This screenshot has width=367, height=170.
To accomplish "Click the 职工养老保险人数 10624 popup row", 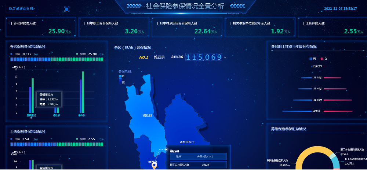I will 198,165.
